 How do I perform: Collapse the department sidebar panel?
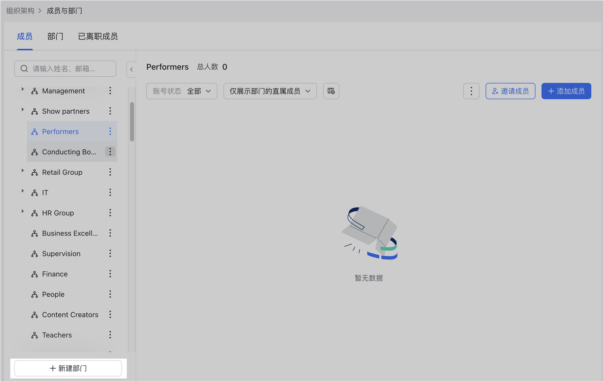132,69
